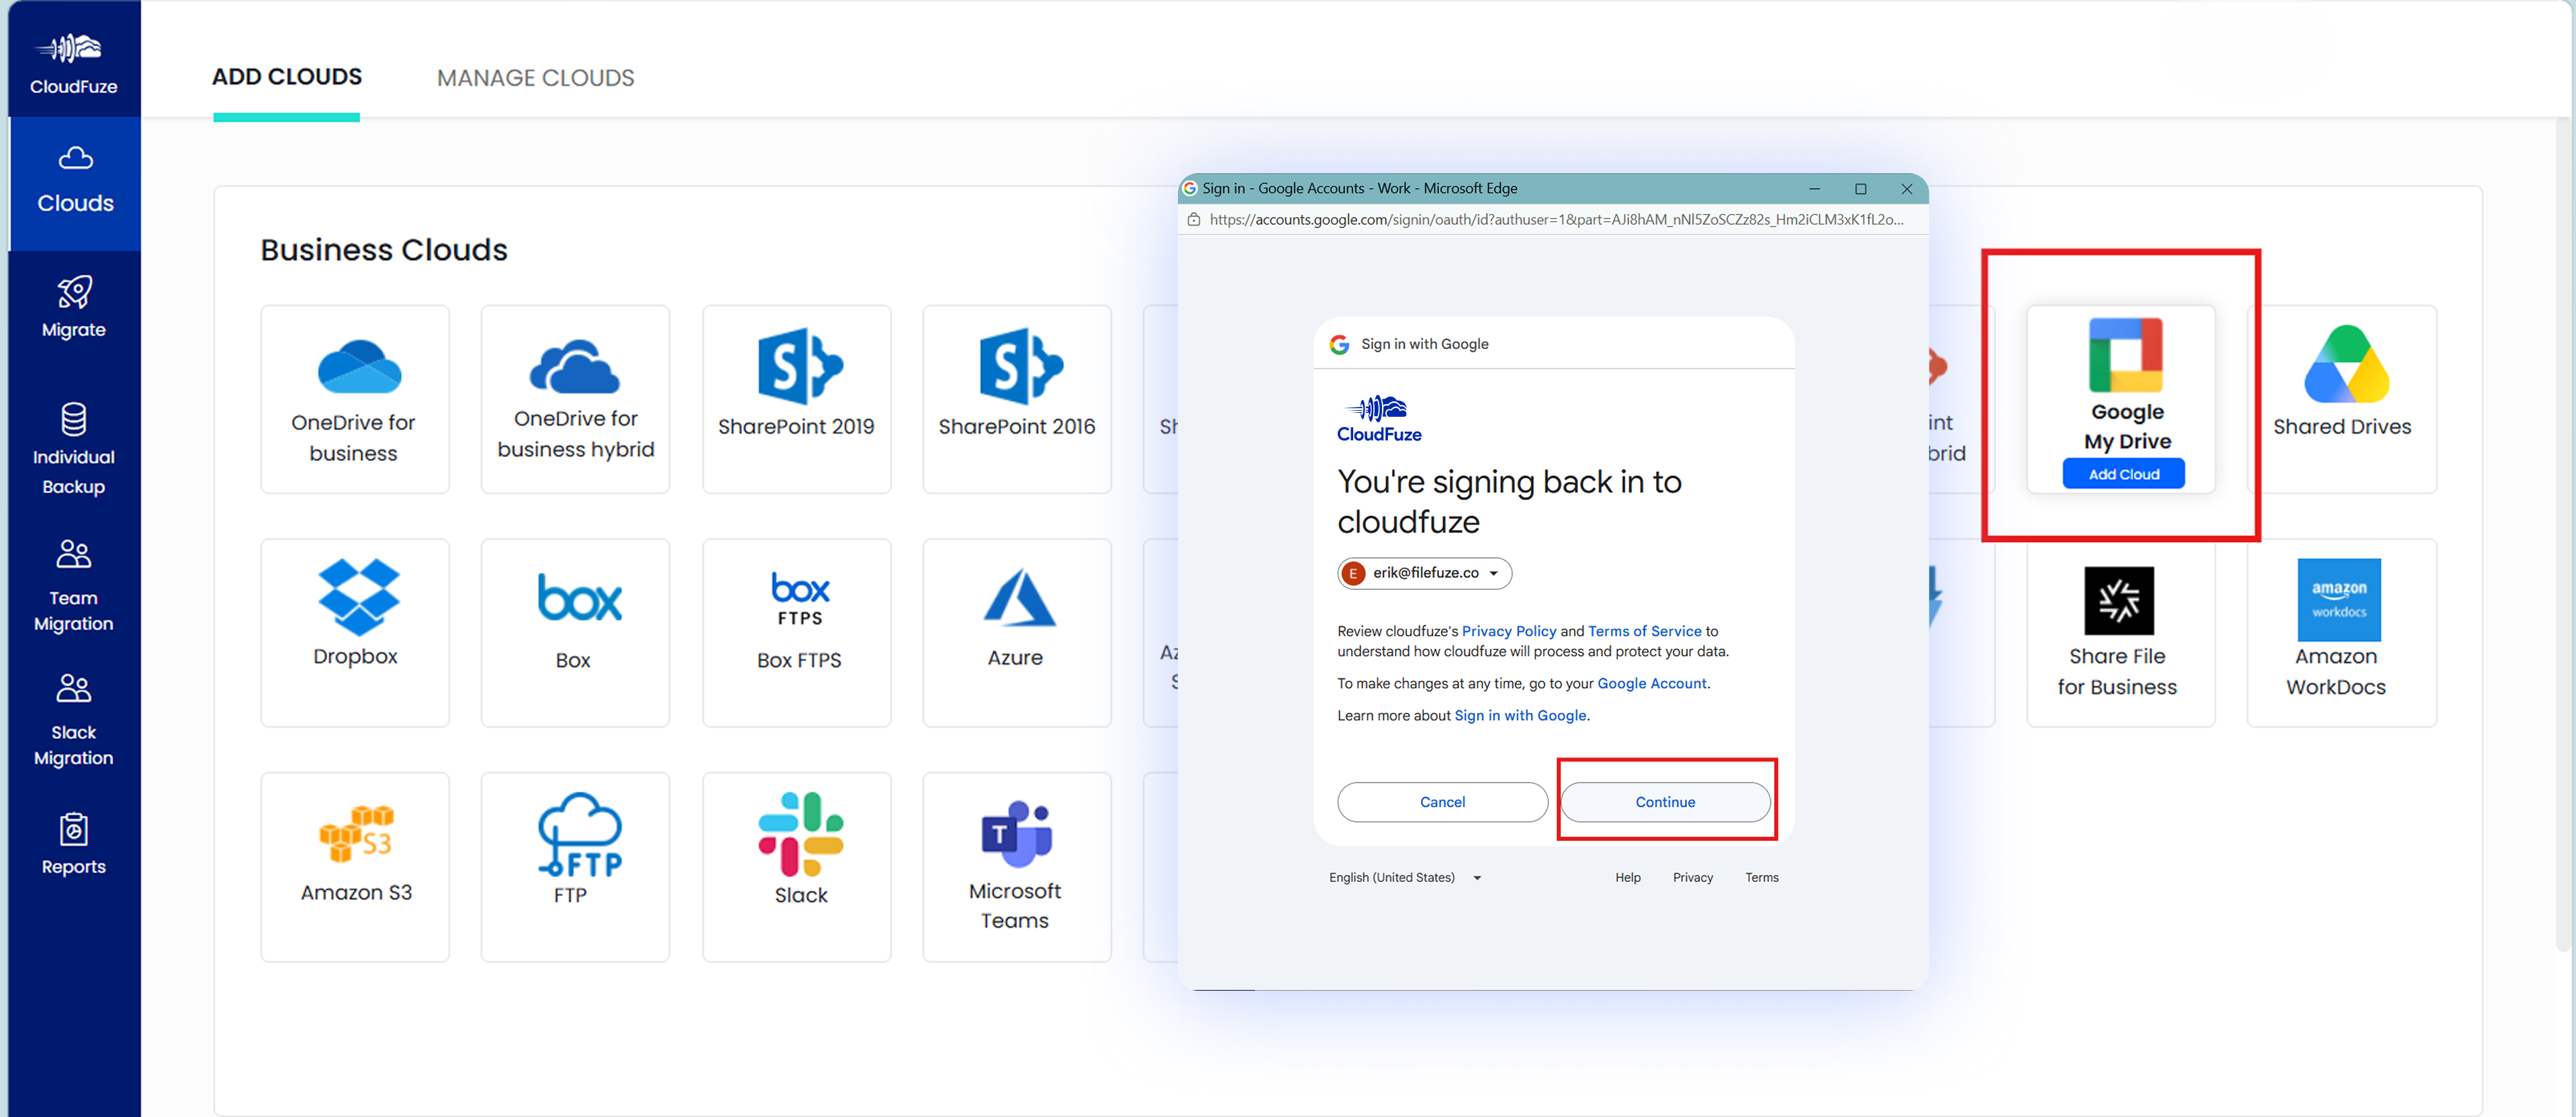2576x1117 pixels.
Task: Open the Google Account link
Action: (1652, 683)
